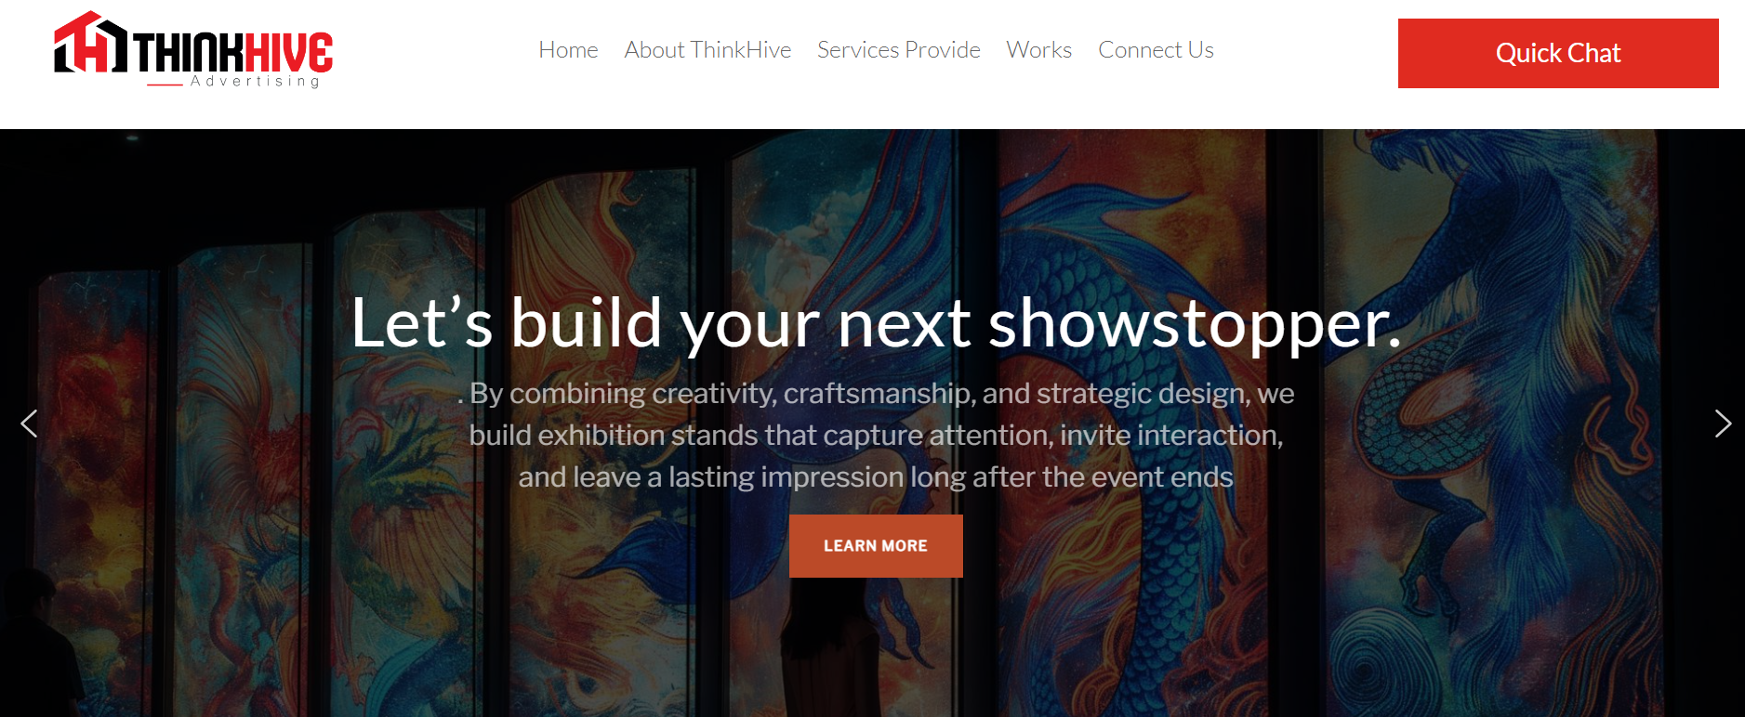This screenshot has height=717, width=1745.
Task: Select Services Provide in the navigation
Action: (x=898, y=50)
